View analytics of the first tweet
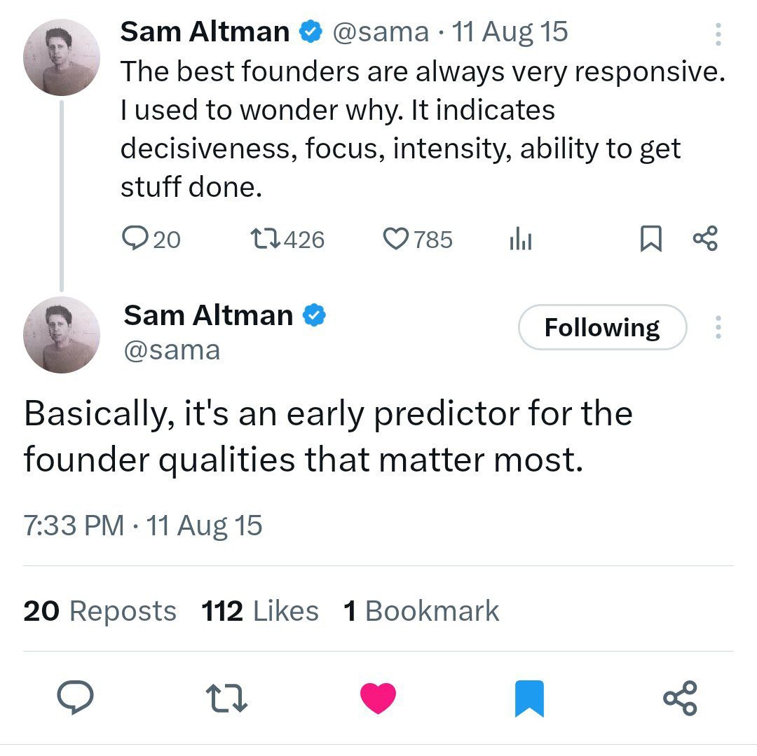This screenshot has width=757, height=756. pyautogui.click(x=521, y=240)
